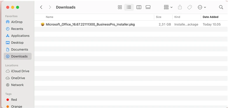The image size is (228, 108).
Task: Select the Red tag
Action: (x=12, y=100)
